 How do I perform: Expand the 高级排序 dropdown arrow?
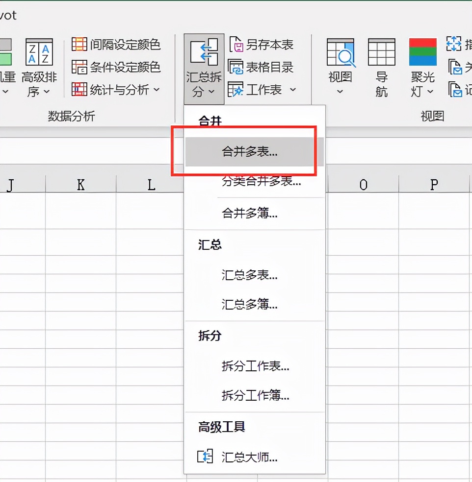[x=47, y=92]
